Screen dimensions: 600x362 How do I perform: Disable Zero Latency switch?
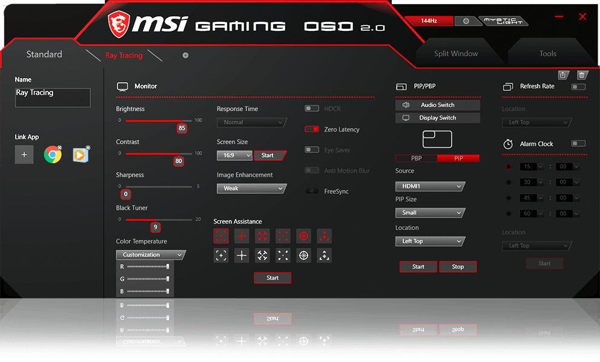pyautogui.click(x=312, y=129)
